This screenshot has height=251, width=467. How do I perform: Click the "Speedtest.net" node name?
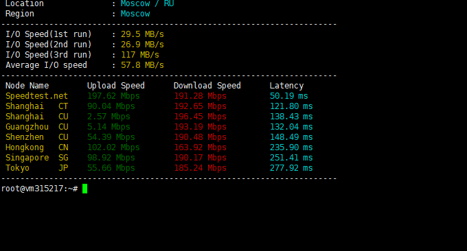(x=36, y=96)
